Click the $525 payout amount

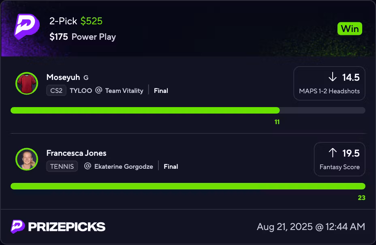[x=92, y=21]
